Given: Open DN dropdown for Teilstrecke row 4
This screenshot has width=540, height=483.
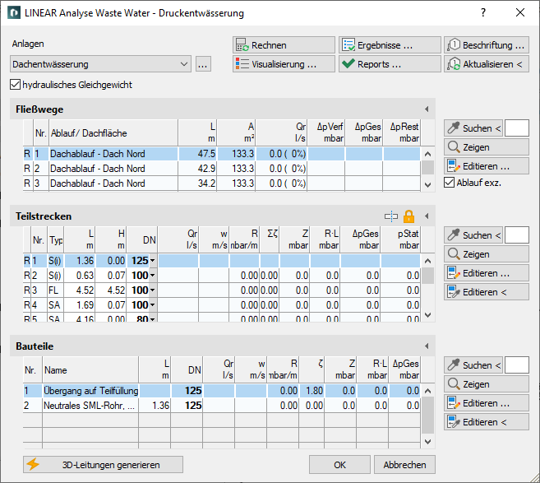Looking at the screenshot, I should pos(153,305).
